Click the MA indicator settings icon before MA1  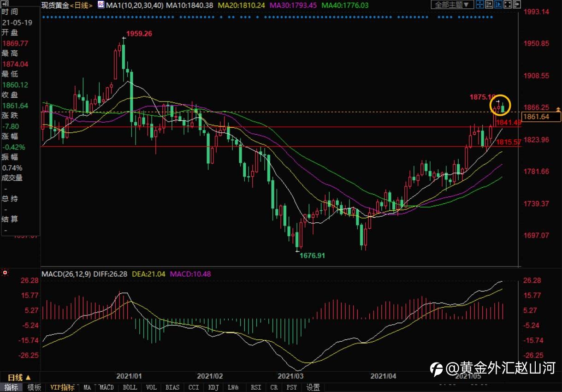click(101, 5)
